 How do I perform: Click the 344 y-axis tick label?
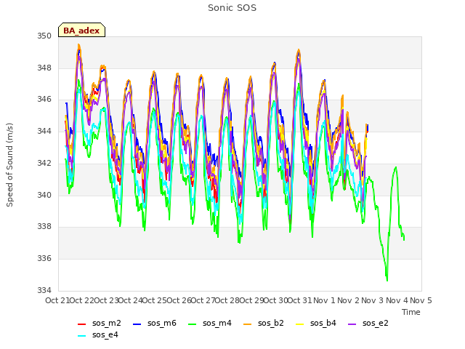[x=44, y=131]
